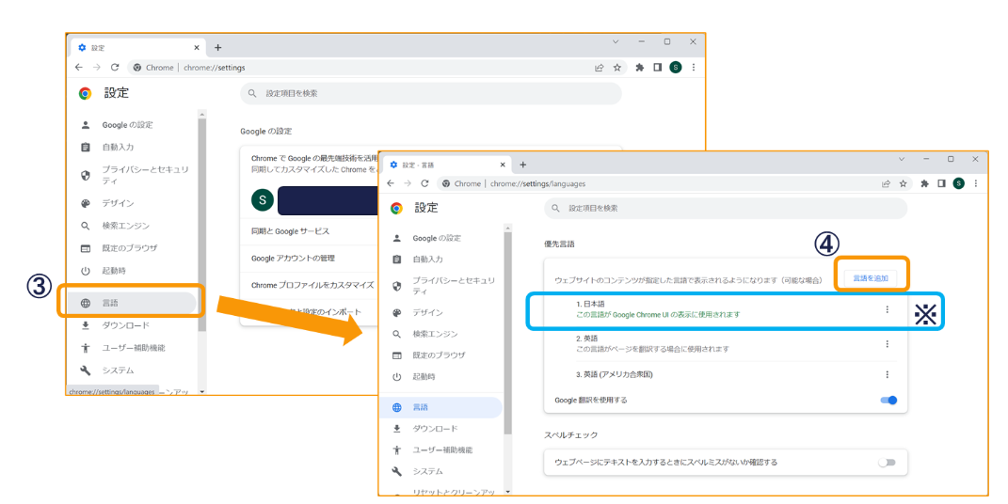Select ユーザー補助機能 in back window sidebar
The image size is (1008, 504).
132,348
